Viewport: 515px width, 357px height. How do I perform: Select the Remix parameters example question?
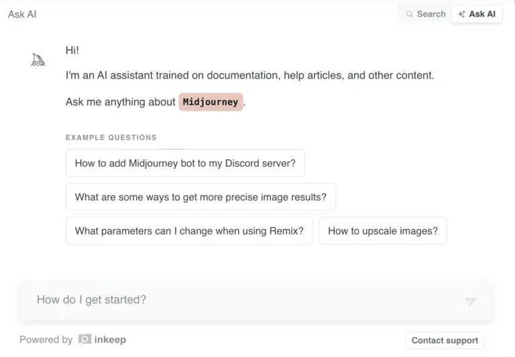[189, 230]
